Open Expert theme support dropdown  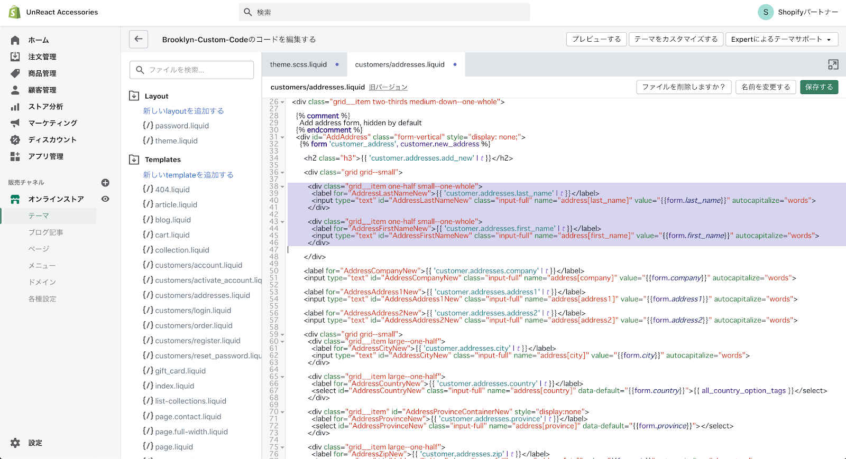(781, 39)
